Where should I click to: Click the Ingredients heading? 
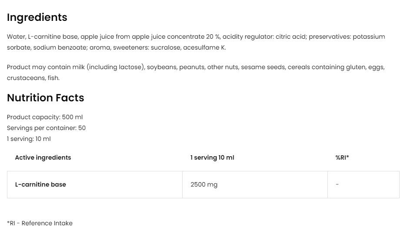click(x=37, y=18)
